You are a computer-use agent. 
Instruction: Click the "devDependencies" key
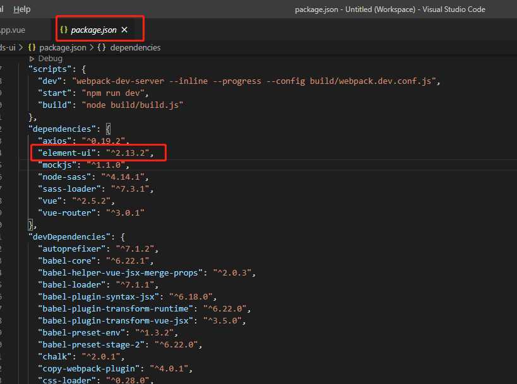click(x=69, y=237)
